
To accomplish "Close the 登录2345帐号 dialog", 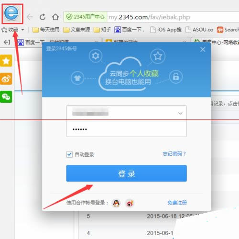I will pyautogui.click(x=203, y=50).
